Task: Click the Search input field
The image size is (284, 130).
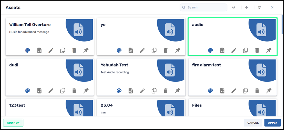Action: (206, 7)
